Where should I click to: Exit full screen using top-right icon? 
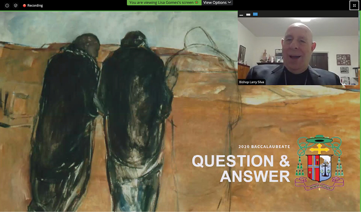(x=354, y=5)
